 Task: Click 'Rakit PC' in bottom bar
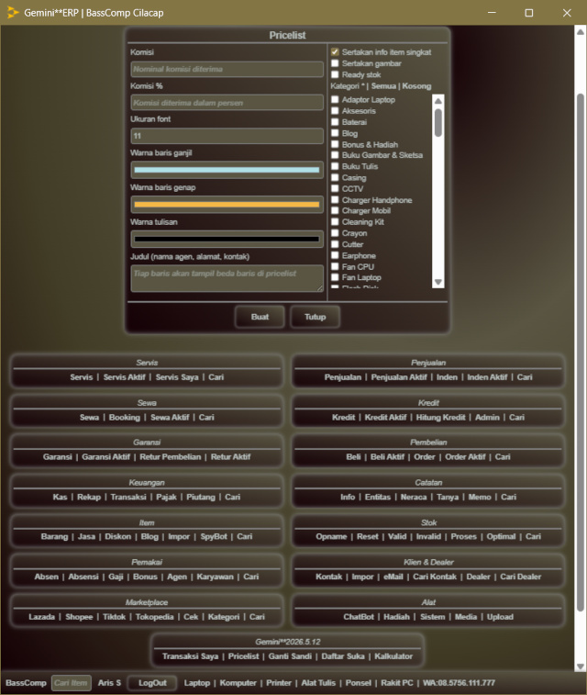(396, 682)
